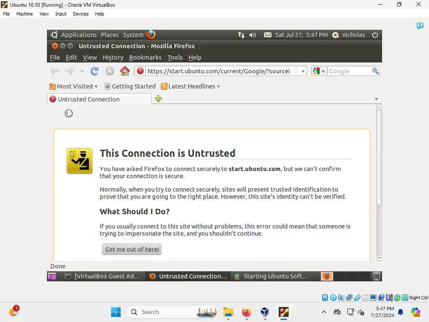
Task: Open the list all tabs dropdown arrow
Action: pyautogui.click(x=376, y=99)
